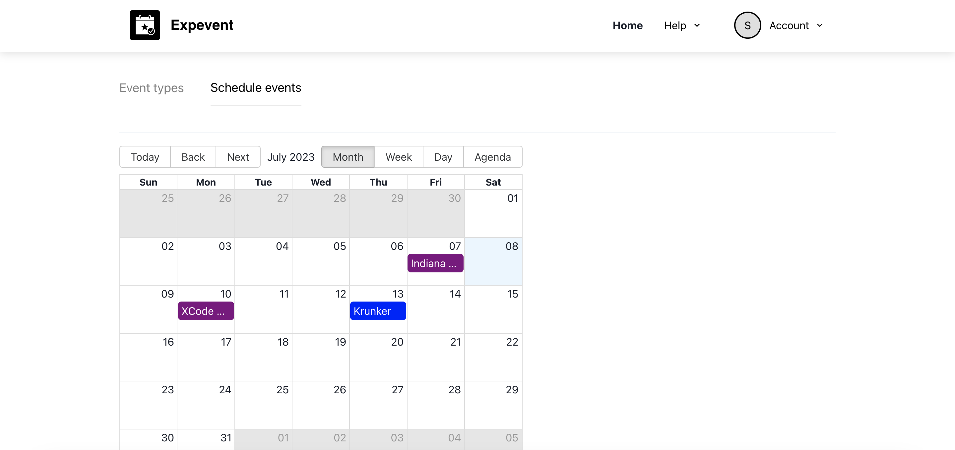Click the S user avatar
The image size is (955, 450).
point(747,25)
